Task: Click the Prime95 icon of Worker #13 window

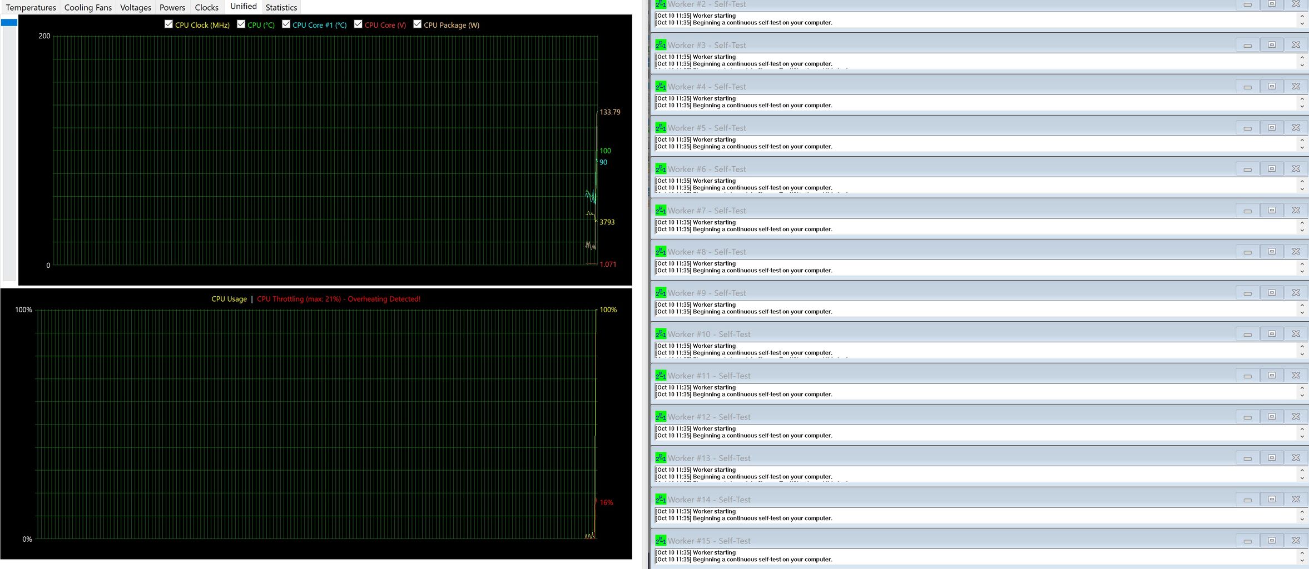Action: point(661,458)
